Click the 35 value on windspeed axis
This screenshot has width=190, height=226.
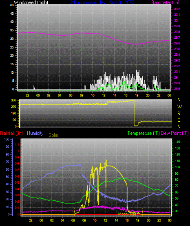[12, 30]
